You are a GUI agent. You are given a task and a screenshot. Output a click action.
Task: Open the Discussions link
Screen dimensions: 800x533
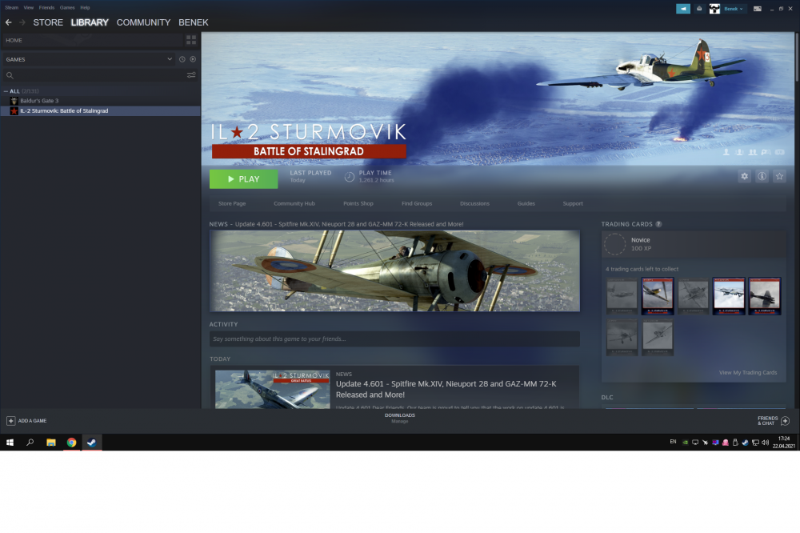tap(474, 203)
